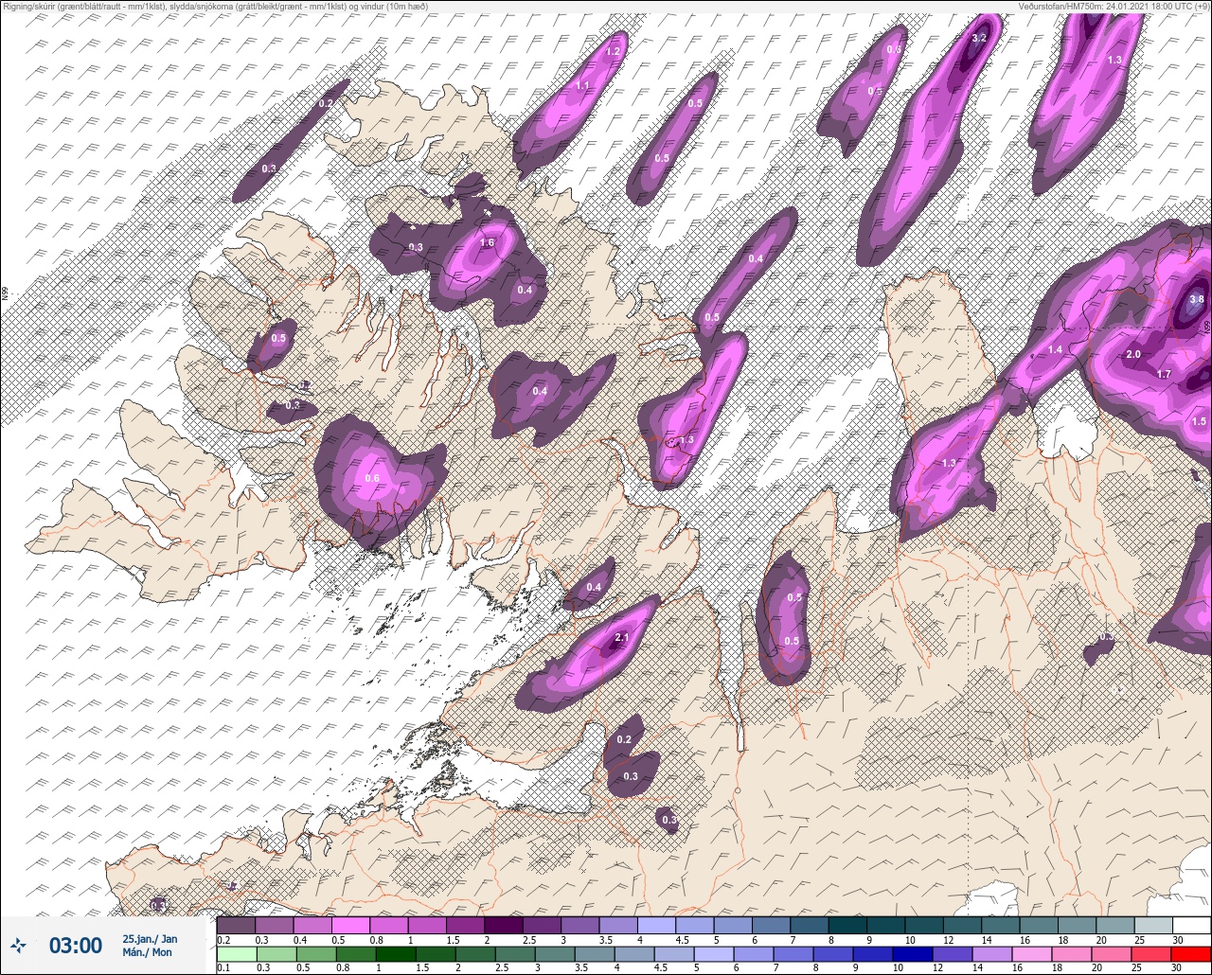Click the 2.1 precipitation value on the map
Image resolution: width=1212 pixels, height=975 pixels.
(x=622, y=638)
